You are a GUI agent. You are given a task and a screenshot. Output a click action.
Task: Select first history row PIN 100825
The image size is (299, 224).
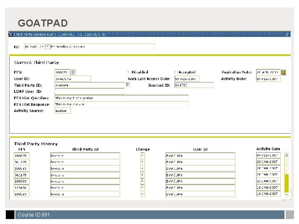click(x=22, y=156)
